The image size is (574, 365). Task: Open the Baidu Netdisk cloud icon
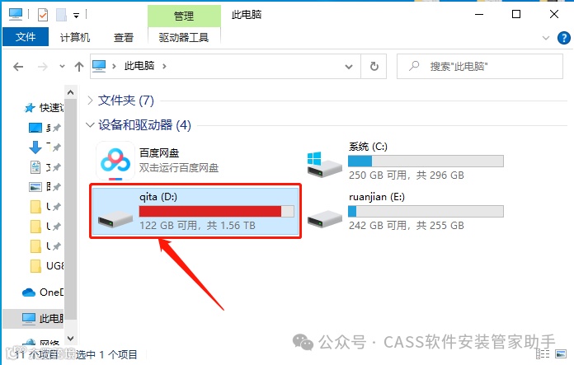coord(115,161)
